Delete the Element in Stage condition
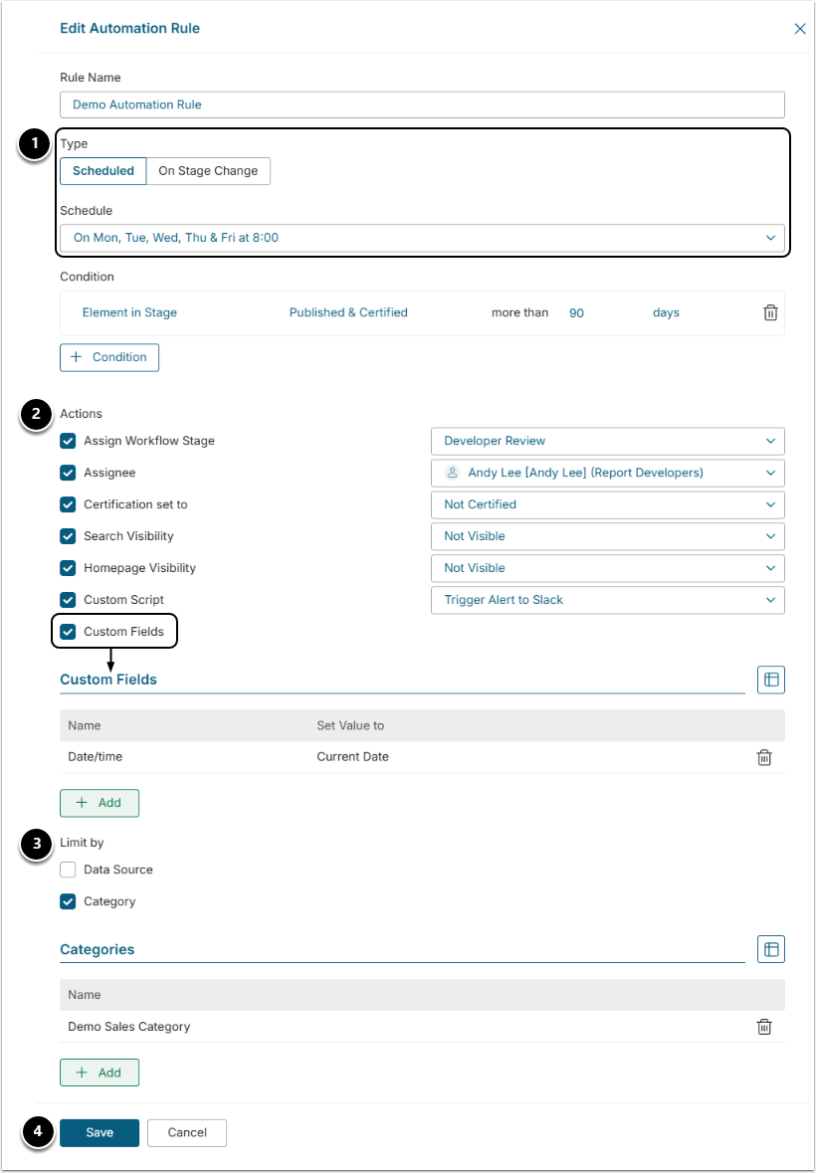Screen dimensions: 816x1173 770,312
